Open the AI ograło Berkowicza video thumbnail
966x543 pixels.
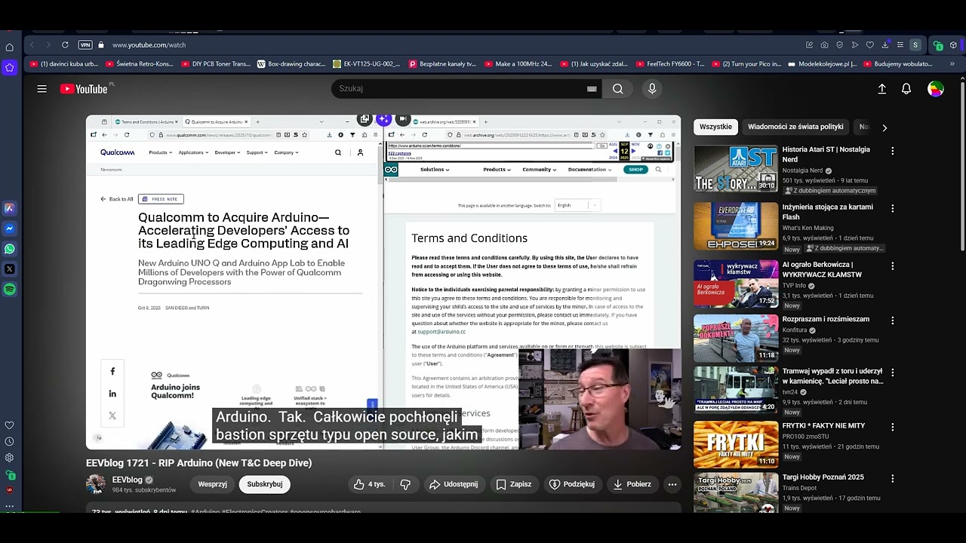(736, 284)
